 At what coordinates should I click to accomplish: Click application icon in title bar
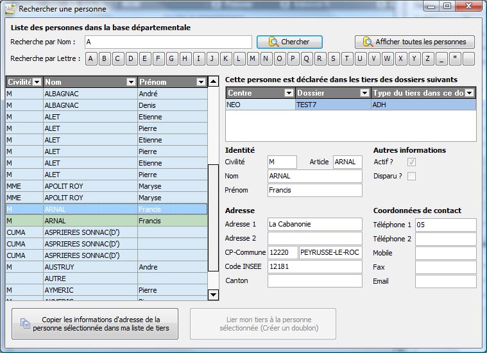[x=10, y=9]
